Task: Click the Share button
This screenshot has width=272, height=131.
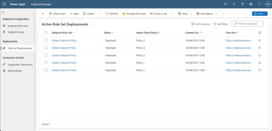Action: [260, 14]
